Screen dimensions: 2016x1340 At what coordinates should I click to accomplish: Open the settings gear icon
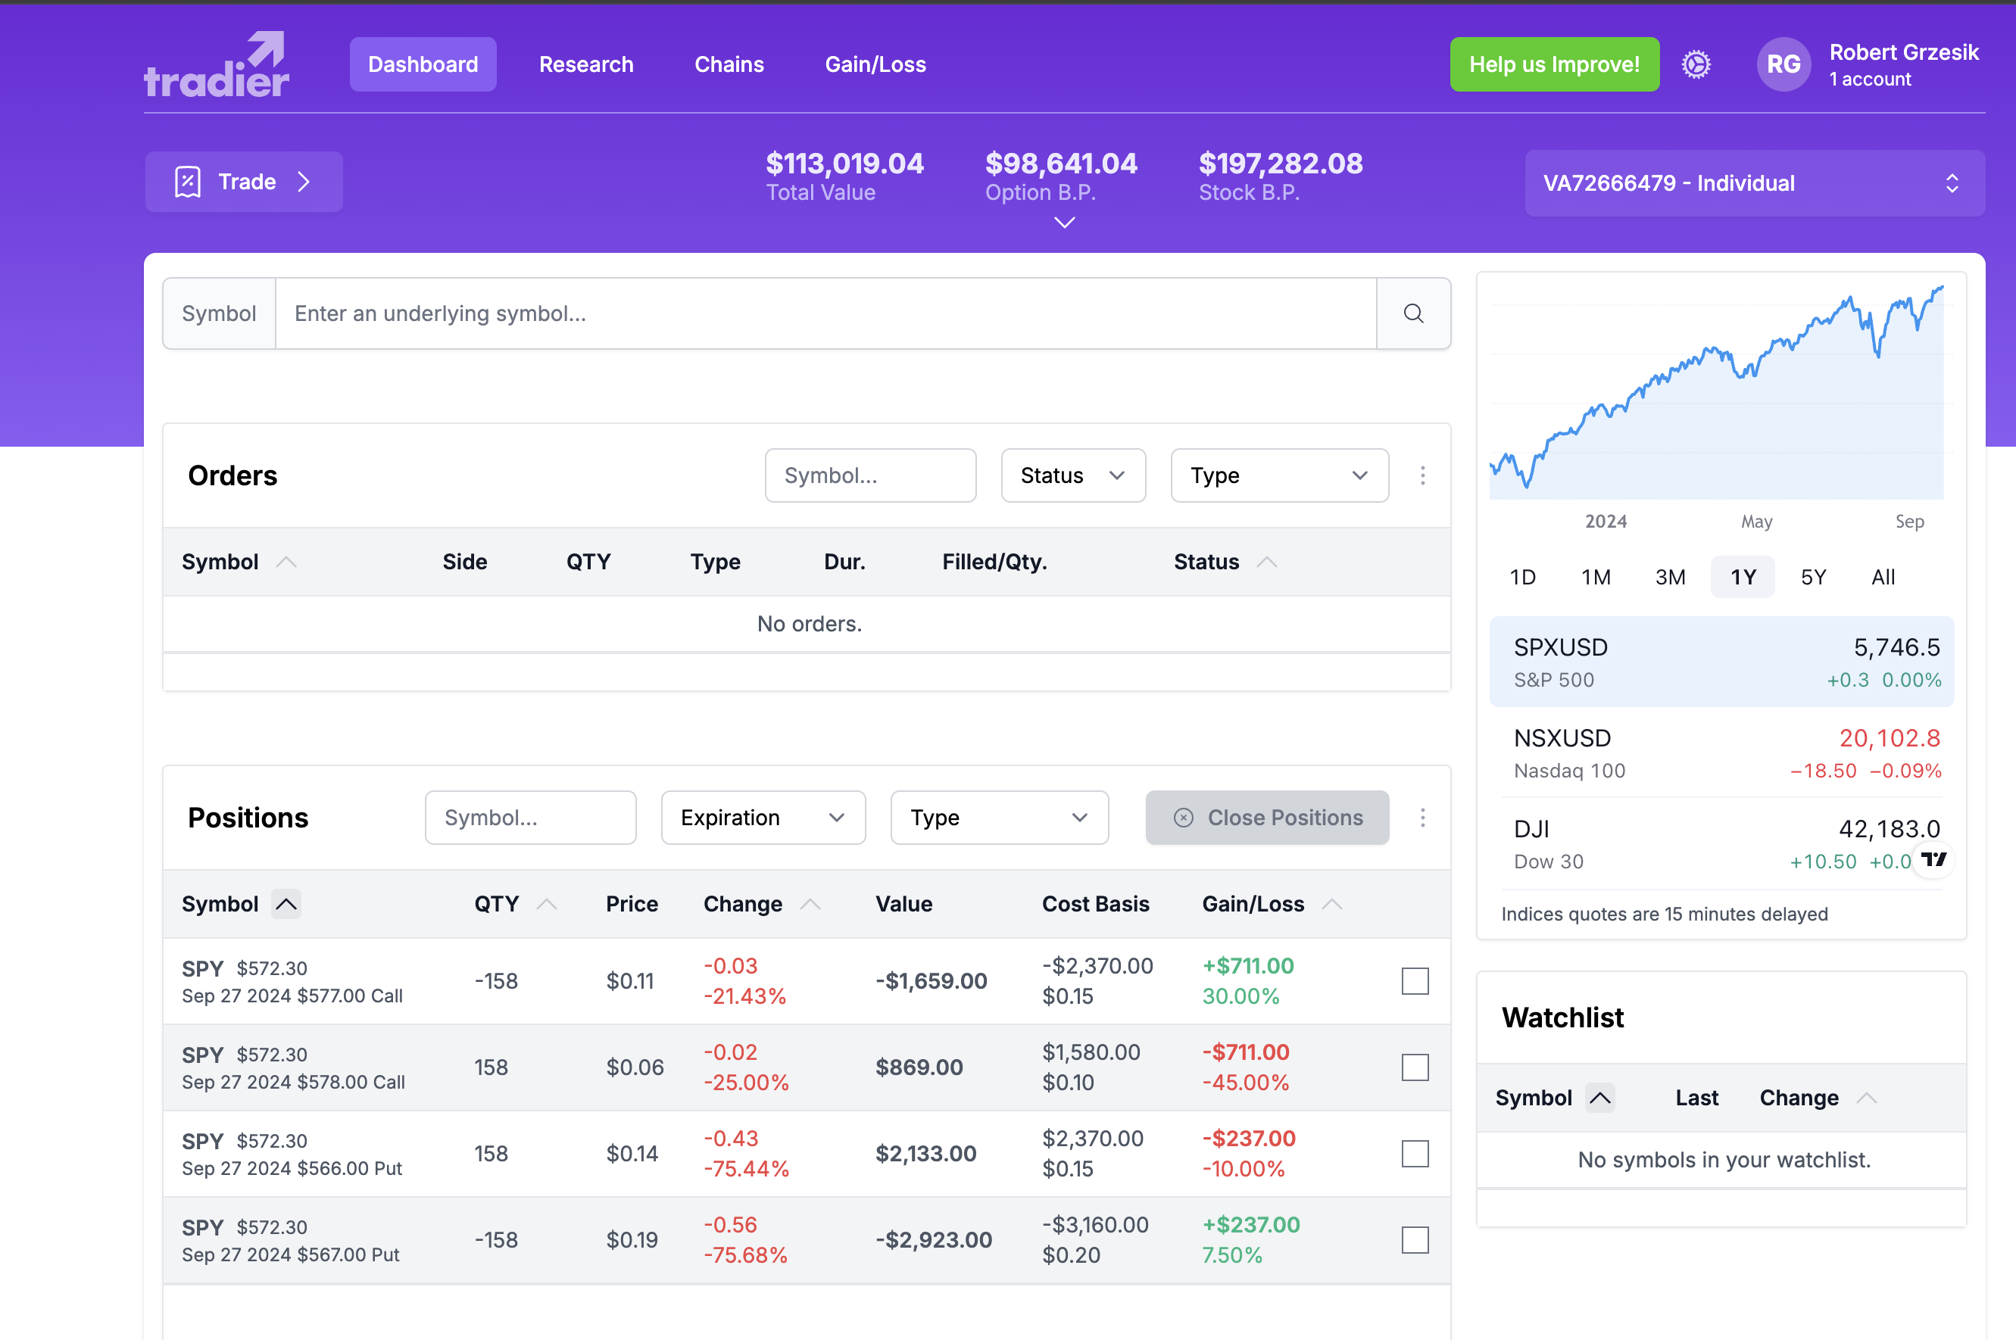click(1696, 64)
